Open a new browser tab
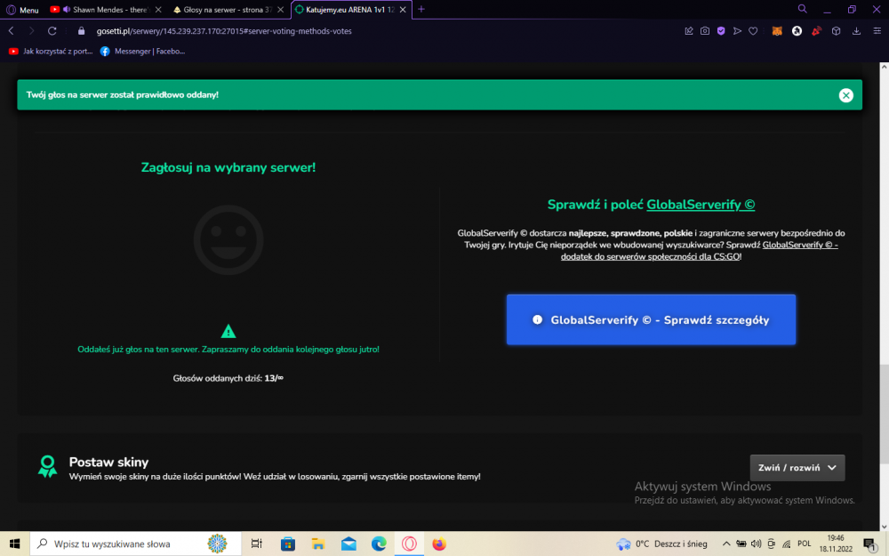 tap(421, 10)
